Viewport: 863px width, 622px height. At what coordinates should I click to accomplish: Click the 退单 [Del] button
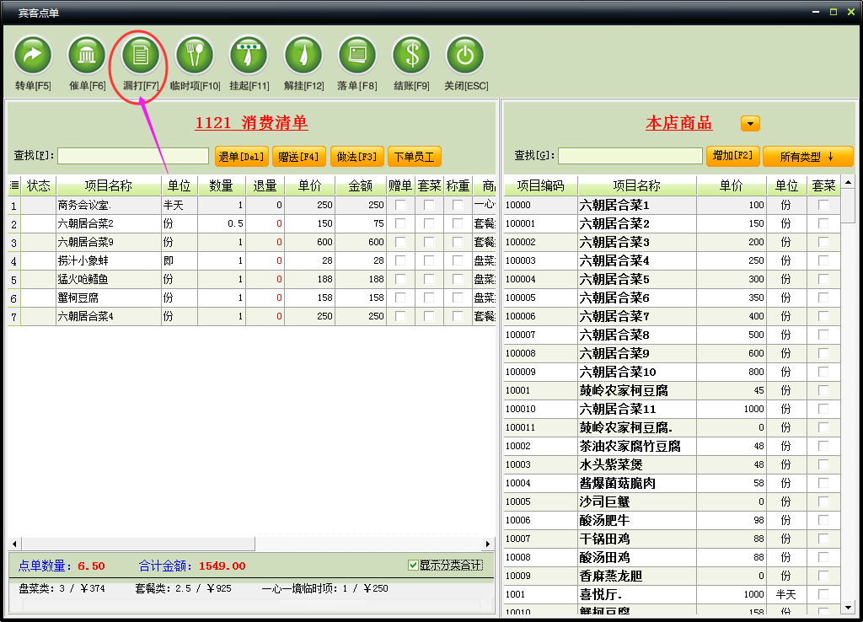pos(242,157)
